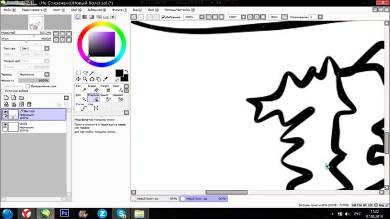Image resolution: width=390 pixels, height=219 pixels.
Task: Click the navigator zoom in plus button
Action: click(62, 33)
